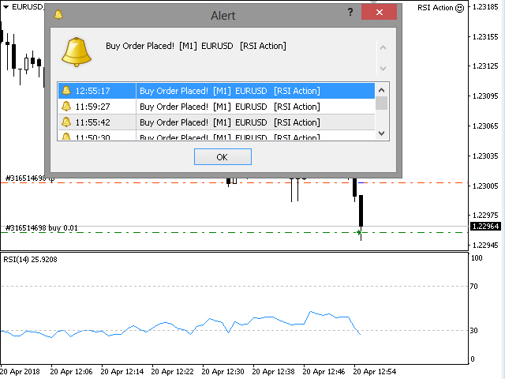Viewport: 505px width, 379px height.
Task: Click the green buy arrow marker on chart
Action: click(359, 232)
